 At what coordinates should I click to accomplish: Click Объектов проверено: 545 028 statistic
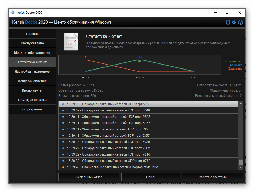(81, 90)
